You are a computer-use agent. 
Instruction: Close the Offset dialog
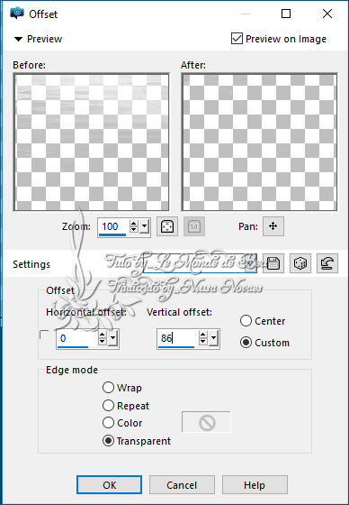coord(327,14)
